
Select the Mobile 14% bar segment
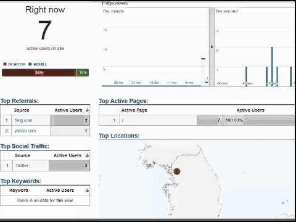(83, 73)
